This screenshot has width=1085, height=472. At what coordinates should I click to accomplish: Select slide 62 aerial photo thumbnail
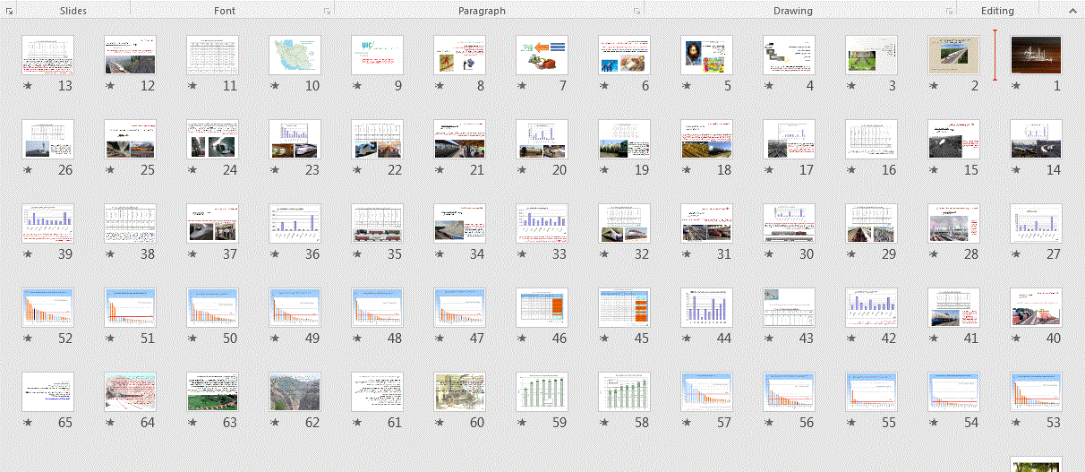pyautogui.click(x=295, y=391)
